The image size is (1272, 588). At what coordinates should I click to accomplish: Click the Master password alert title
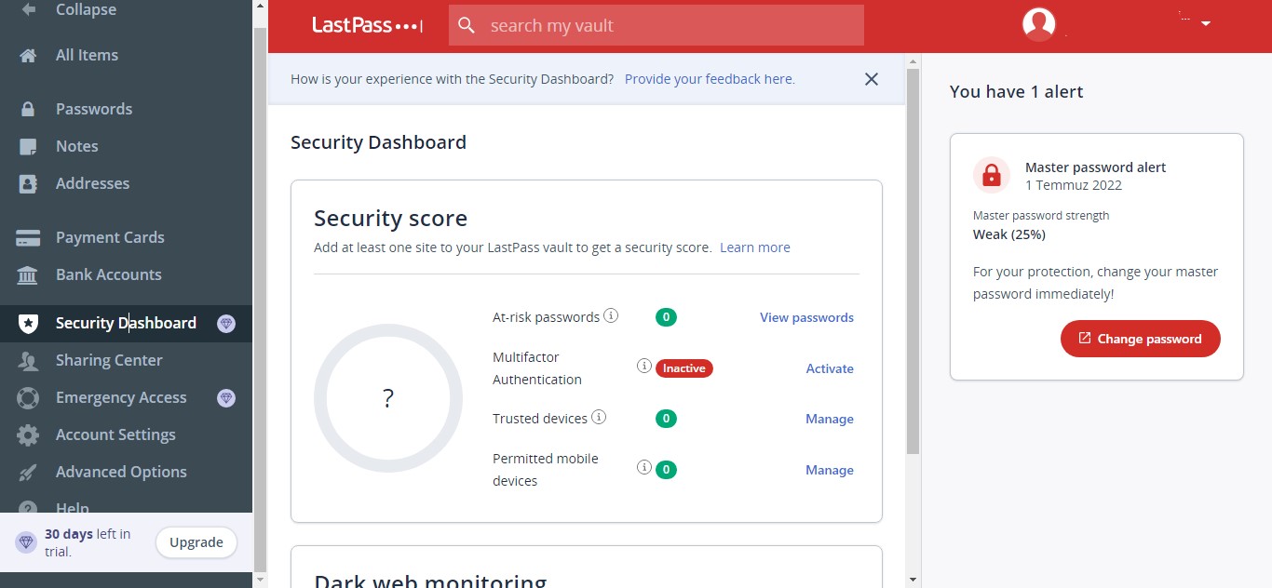[1096, 167]
